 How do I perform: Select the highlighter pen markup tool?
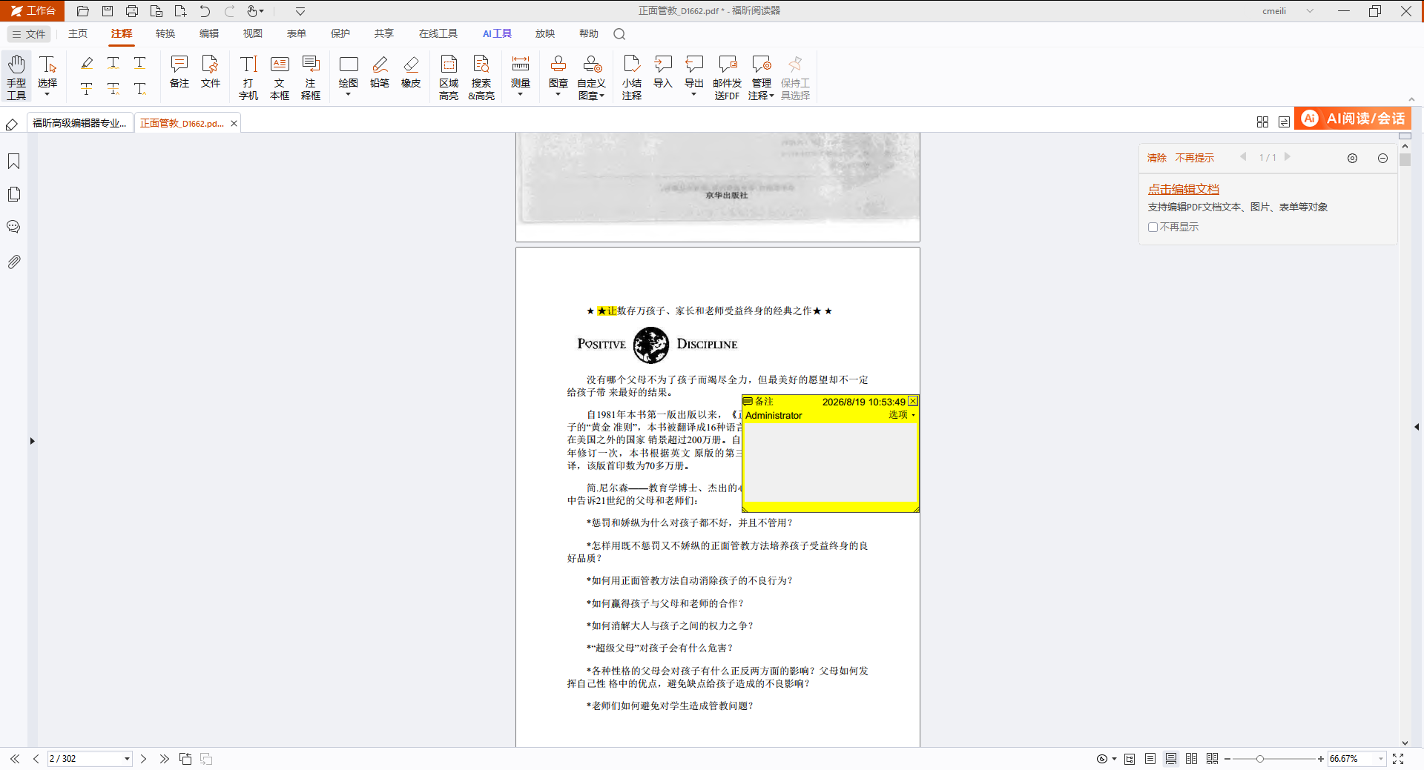tap(87, 63)
